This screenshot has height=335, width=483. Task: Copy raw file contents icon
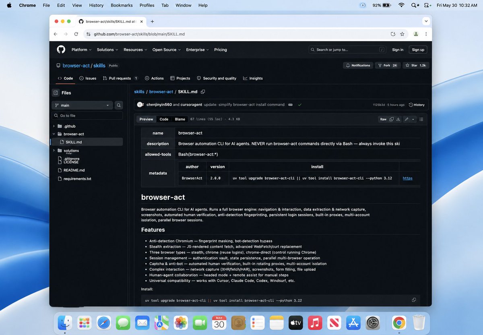click(391, 119)
